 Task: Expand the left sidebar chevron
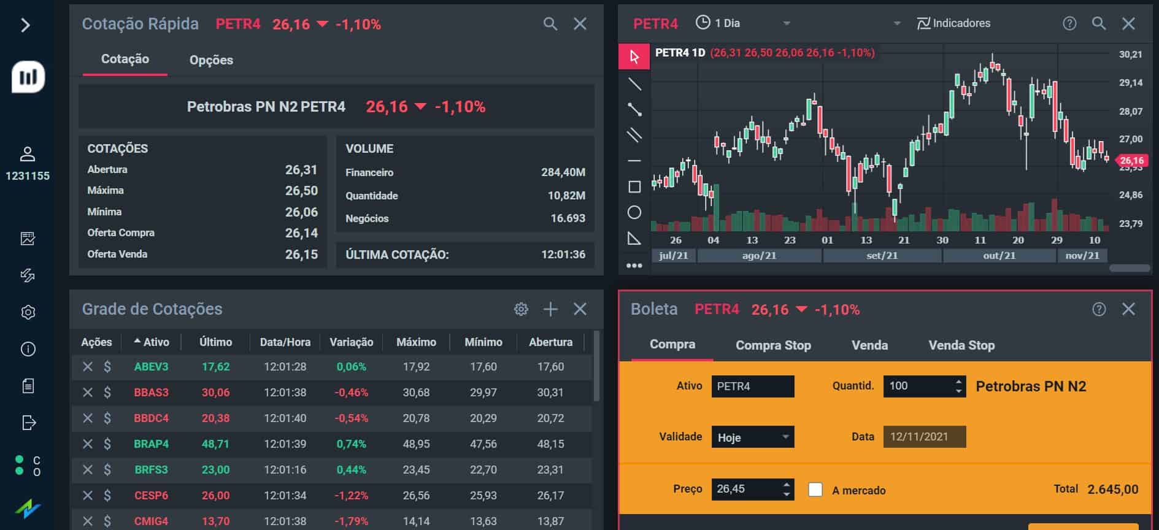point(26,25)
